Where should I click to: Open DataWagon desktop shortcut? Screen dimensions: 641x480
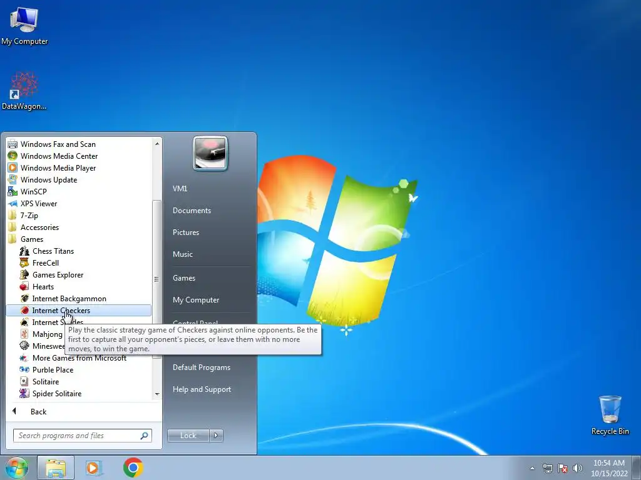coord(24,91)
